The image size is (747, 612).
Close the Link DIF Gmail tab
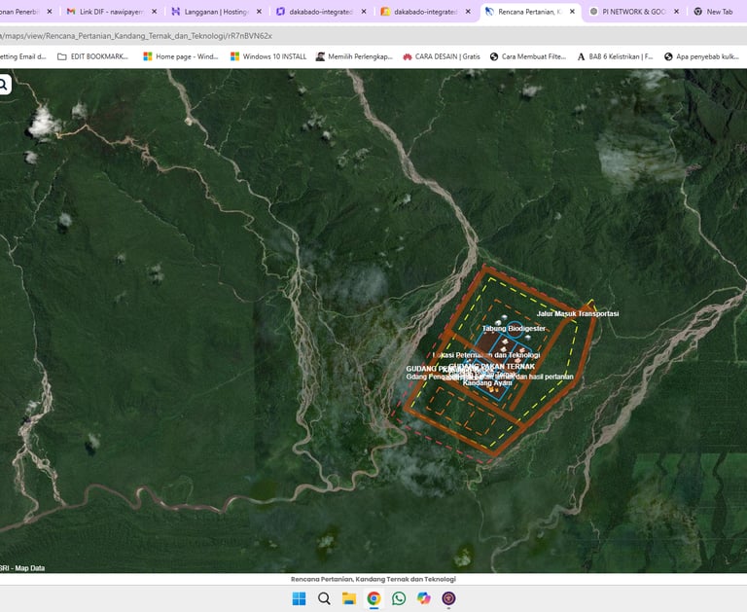pos(154,12)
